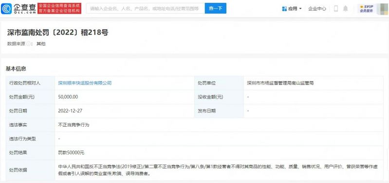Click the red 全国企业信用查询系统 banner
389x183 pixels.
[59, 8]
